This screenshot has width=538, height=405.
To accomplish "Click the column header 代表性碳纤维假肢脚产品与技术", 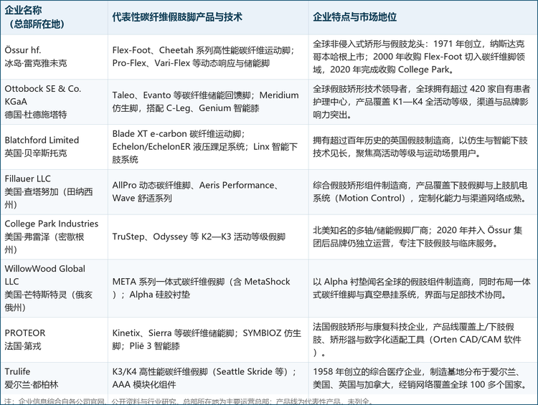I will coord(208,17).
